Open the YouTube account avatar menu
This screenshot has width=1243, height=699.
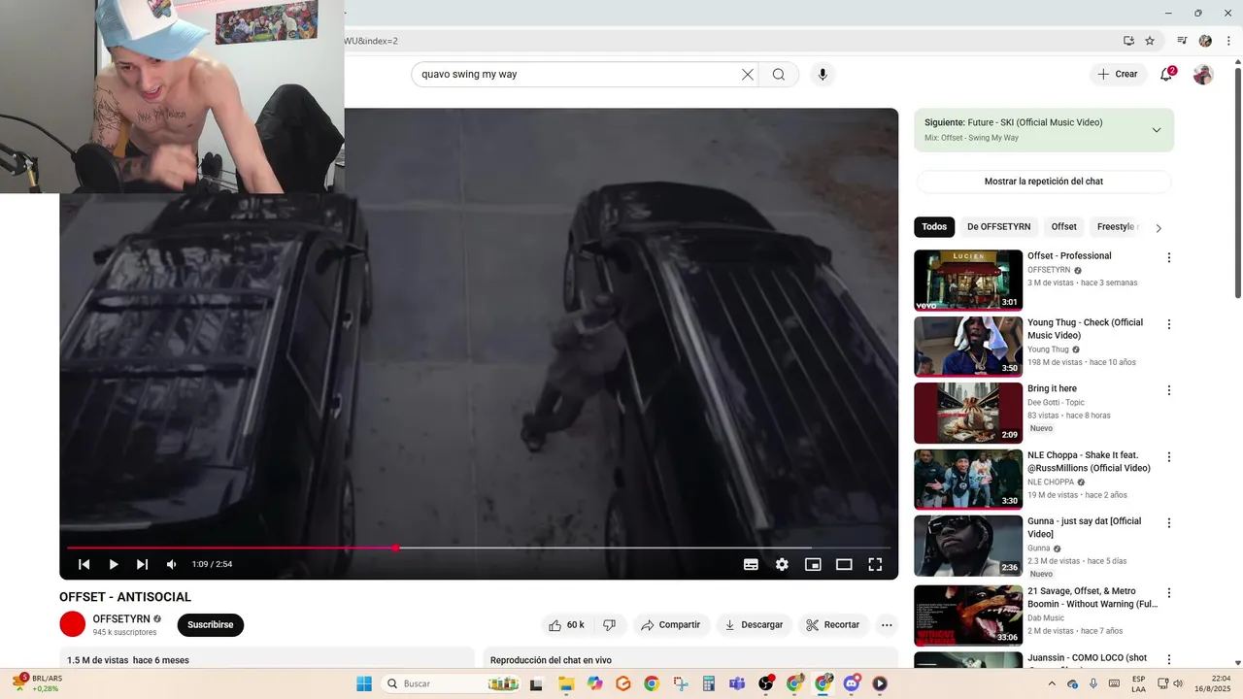pyautogui.click(x=1203, y=75)
